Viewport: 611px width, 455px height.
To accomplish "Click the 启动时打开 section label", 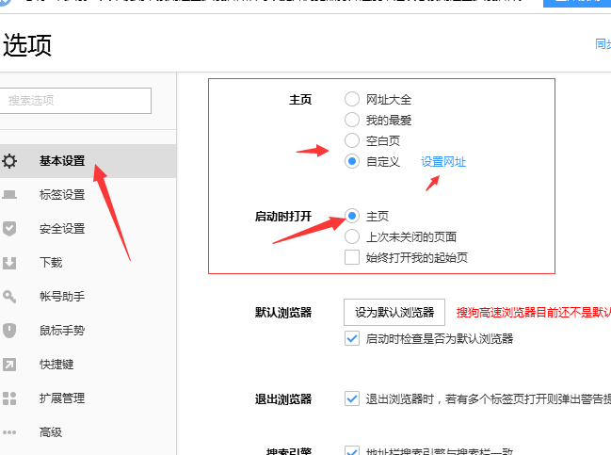I will click(283, 216).
